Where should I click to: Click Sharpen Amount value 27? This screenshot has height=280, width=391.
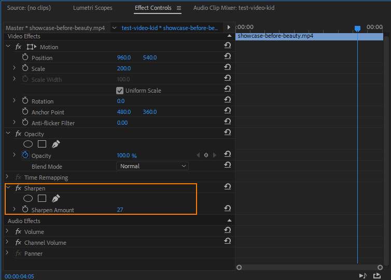[120, 210]
